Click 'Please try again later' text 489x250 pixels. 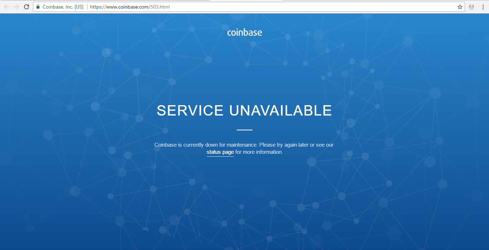[284, 145]
